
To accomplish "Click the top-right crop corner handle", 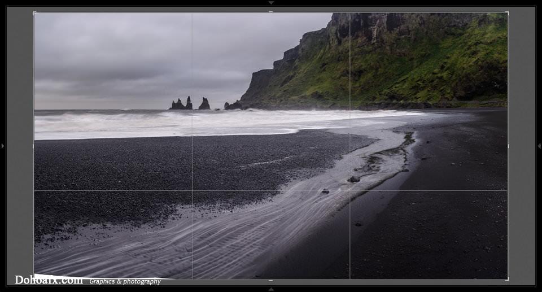I will [x=507, y=13].
